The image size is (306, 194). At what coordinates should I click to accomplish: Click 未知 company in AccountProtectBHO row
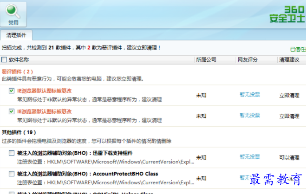[201, 178]
